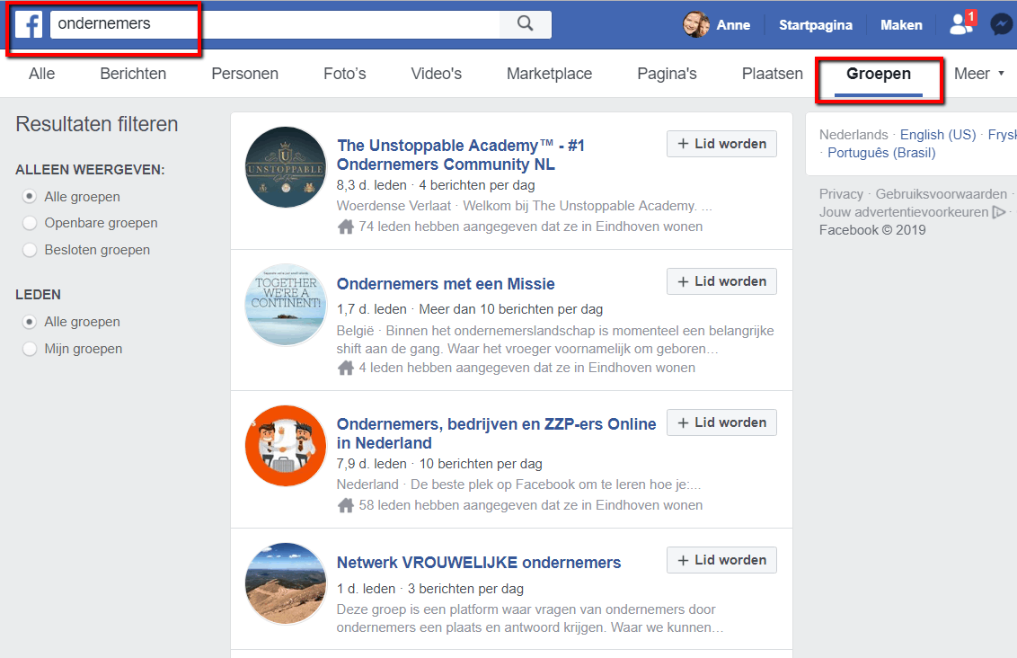
Task: Open the Messenger icon
Action: (x=1003, y=24)
